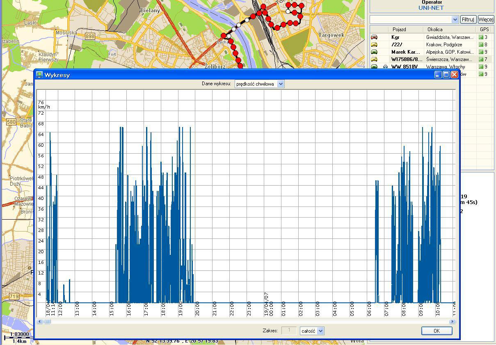Click the Zakres number field
The height and width of the screenshot is (345, 496).
click(289, 331)
